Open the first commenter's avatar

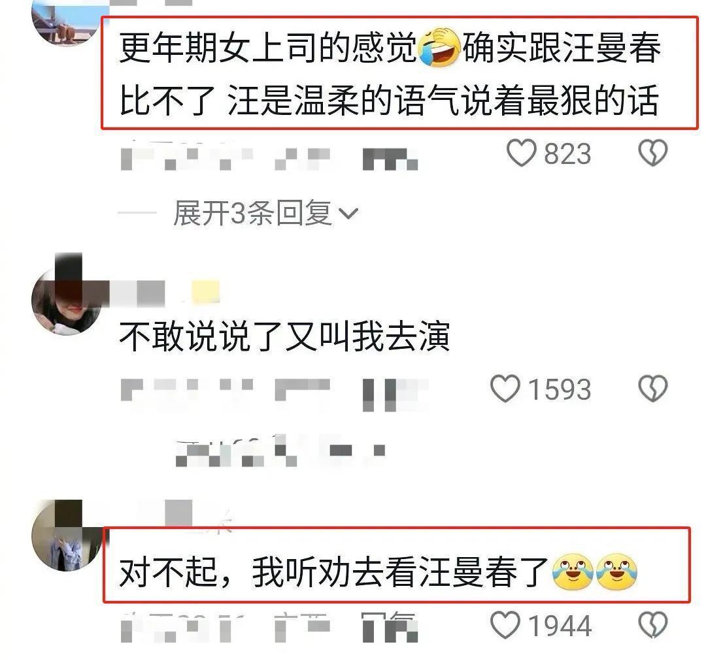coord(66,22)
